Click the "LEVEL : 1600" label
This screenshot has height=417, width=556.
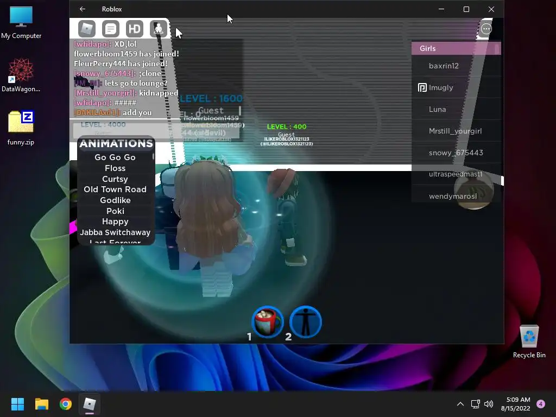pyautogui.click(x=211, y=99)
